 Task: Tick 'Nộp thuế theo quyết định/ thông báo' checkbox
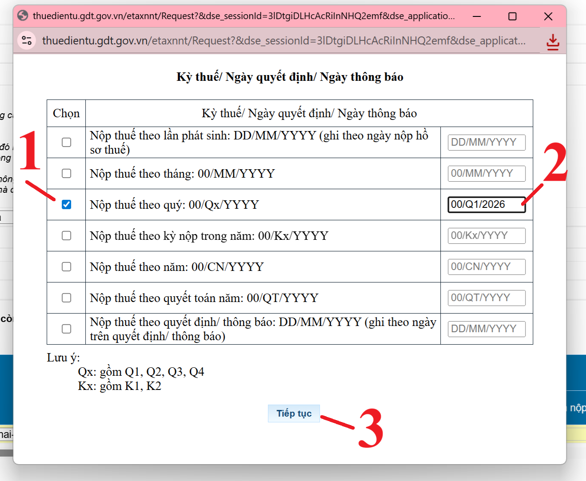[67, 329]
